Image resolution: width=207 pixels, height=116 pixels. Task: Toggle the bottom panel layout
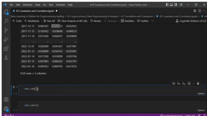pos(171,5)
